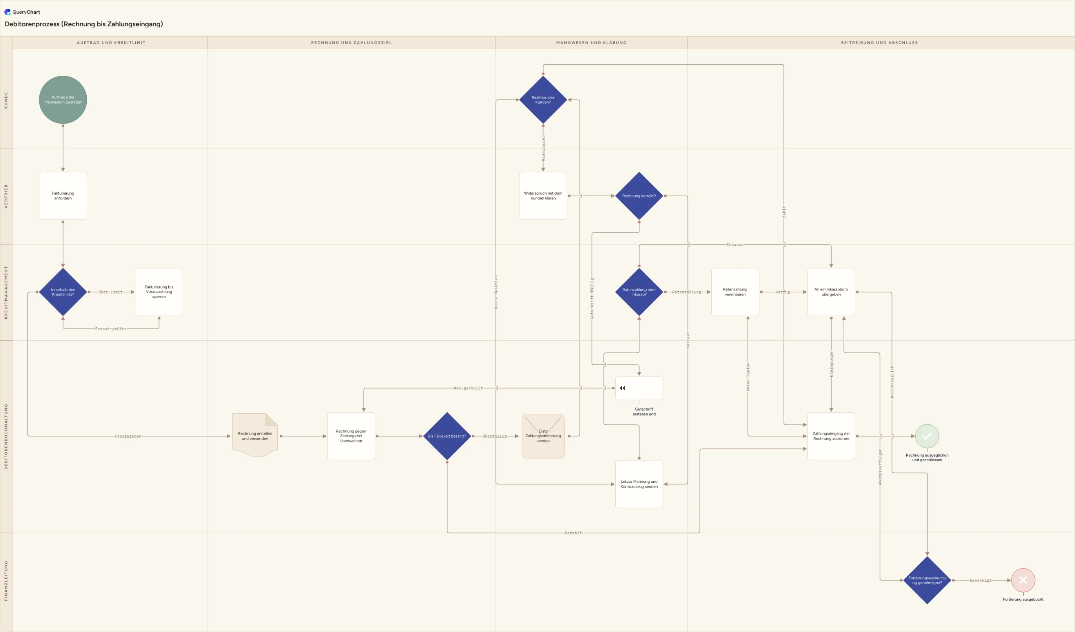1075x632 pixels.
Task: Click the 'Reaktion des Kunden?' diamond
Action: tap(543, 100)
